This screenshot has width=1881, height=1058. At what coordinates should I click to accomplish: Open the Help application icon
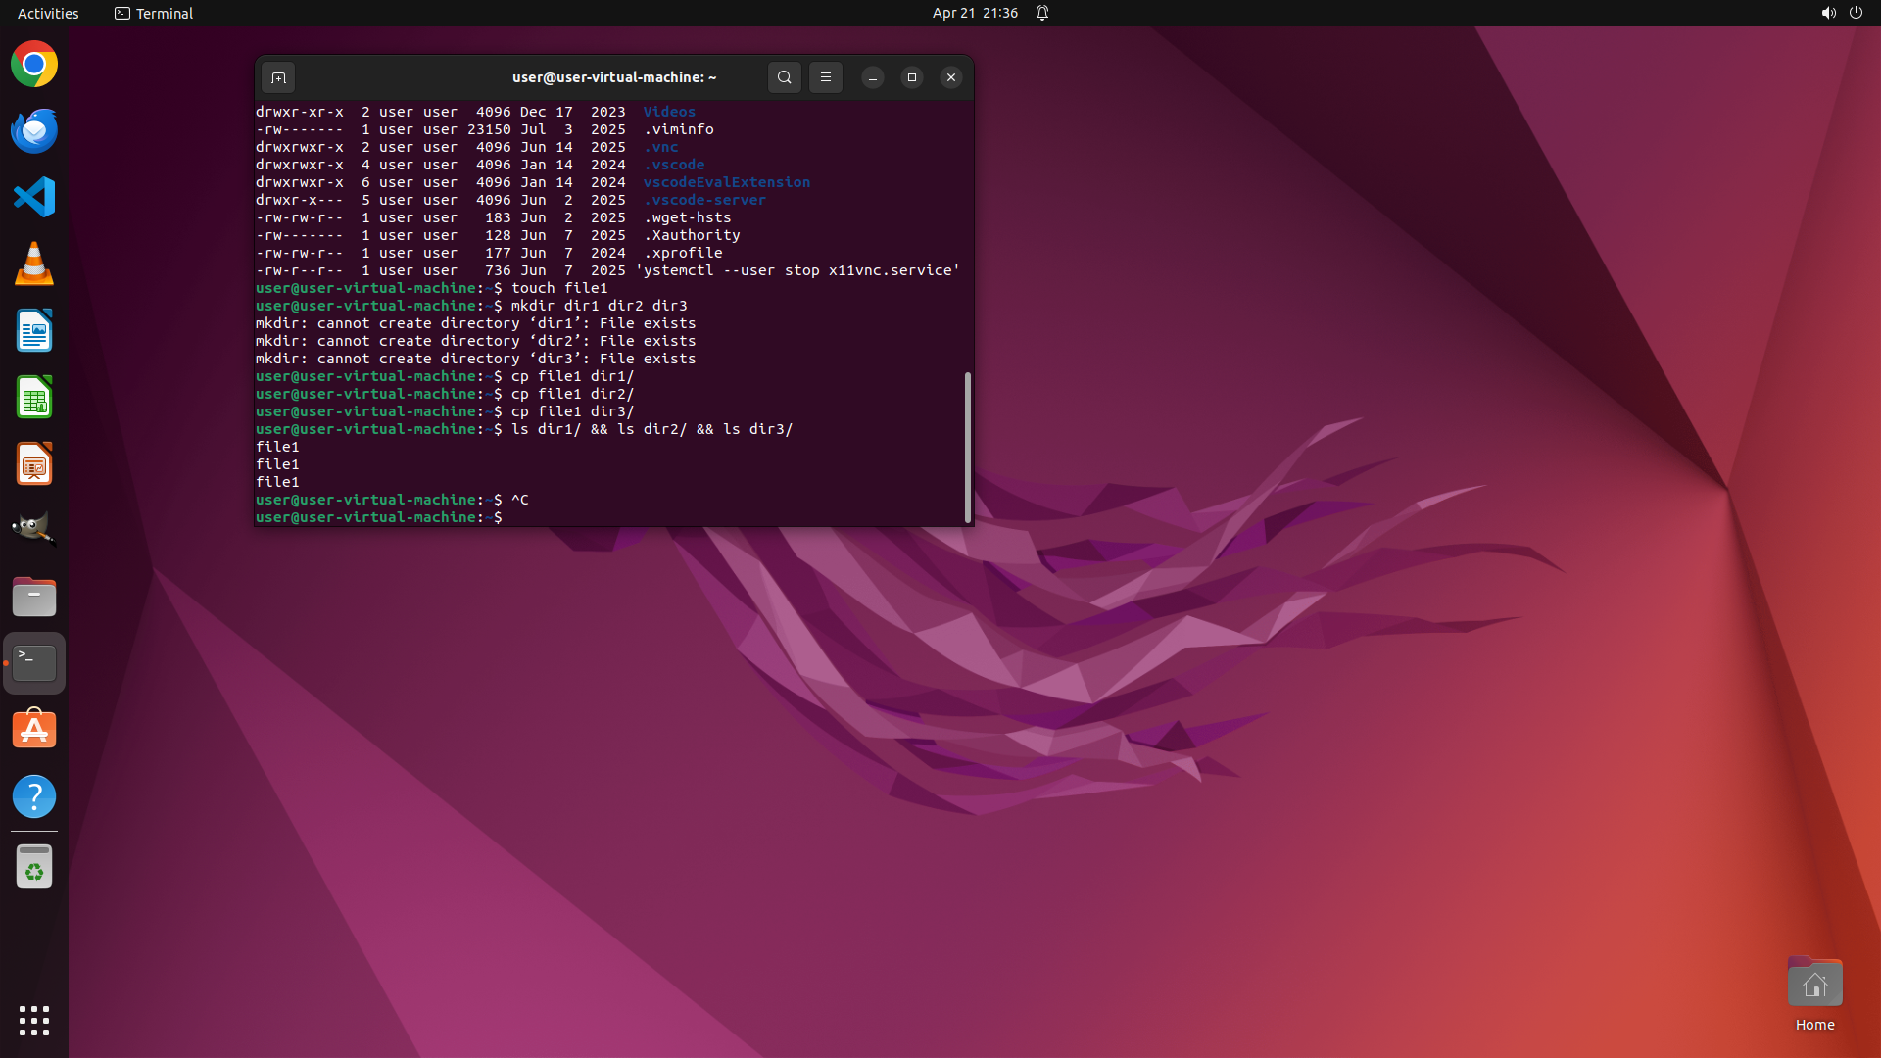[34, 796]
